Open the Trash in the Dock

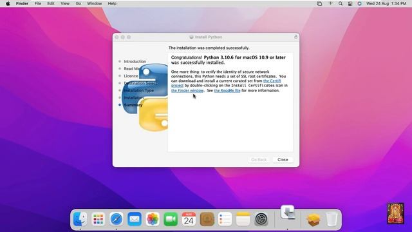coord(332,219)
